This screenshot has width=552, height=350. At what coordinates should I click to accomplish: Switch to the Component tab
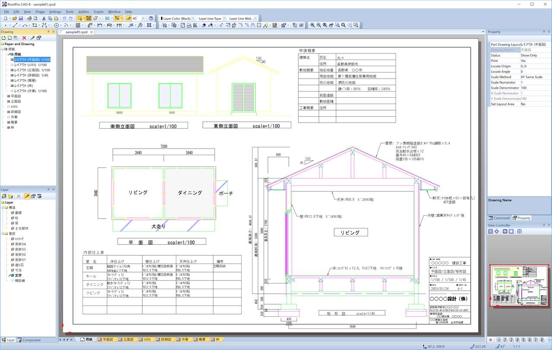tap(29, 340)
